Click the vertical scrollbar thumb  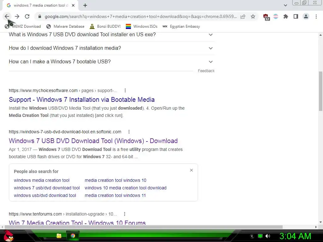point(320,91)
